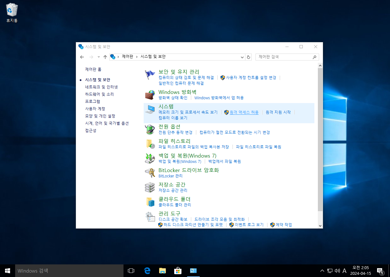Viewport: 390px width, 277px height.
Task: Click the vertical scrollbar thumb
Action: (x=320, y=140)
